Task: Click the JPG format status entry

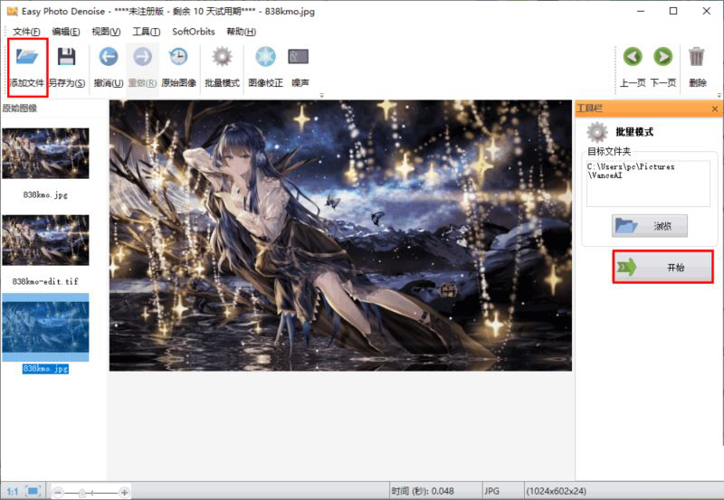Action: [x=491, y=491]
